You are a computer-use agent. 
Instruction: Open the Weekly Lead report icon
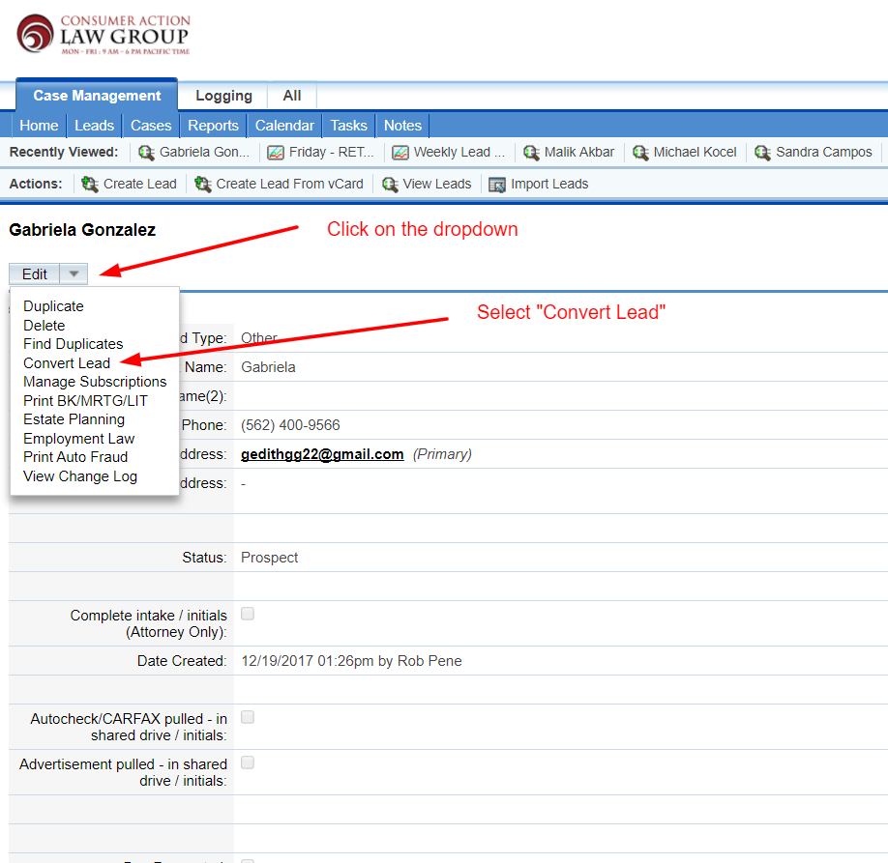pos(400,153)
